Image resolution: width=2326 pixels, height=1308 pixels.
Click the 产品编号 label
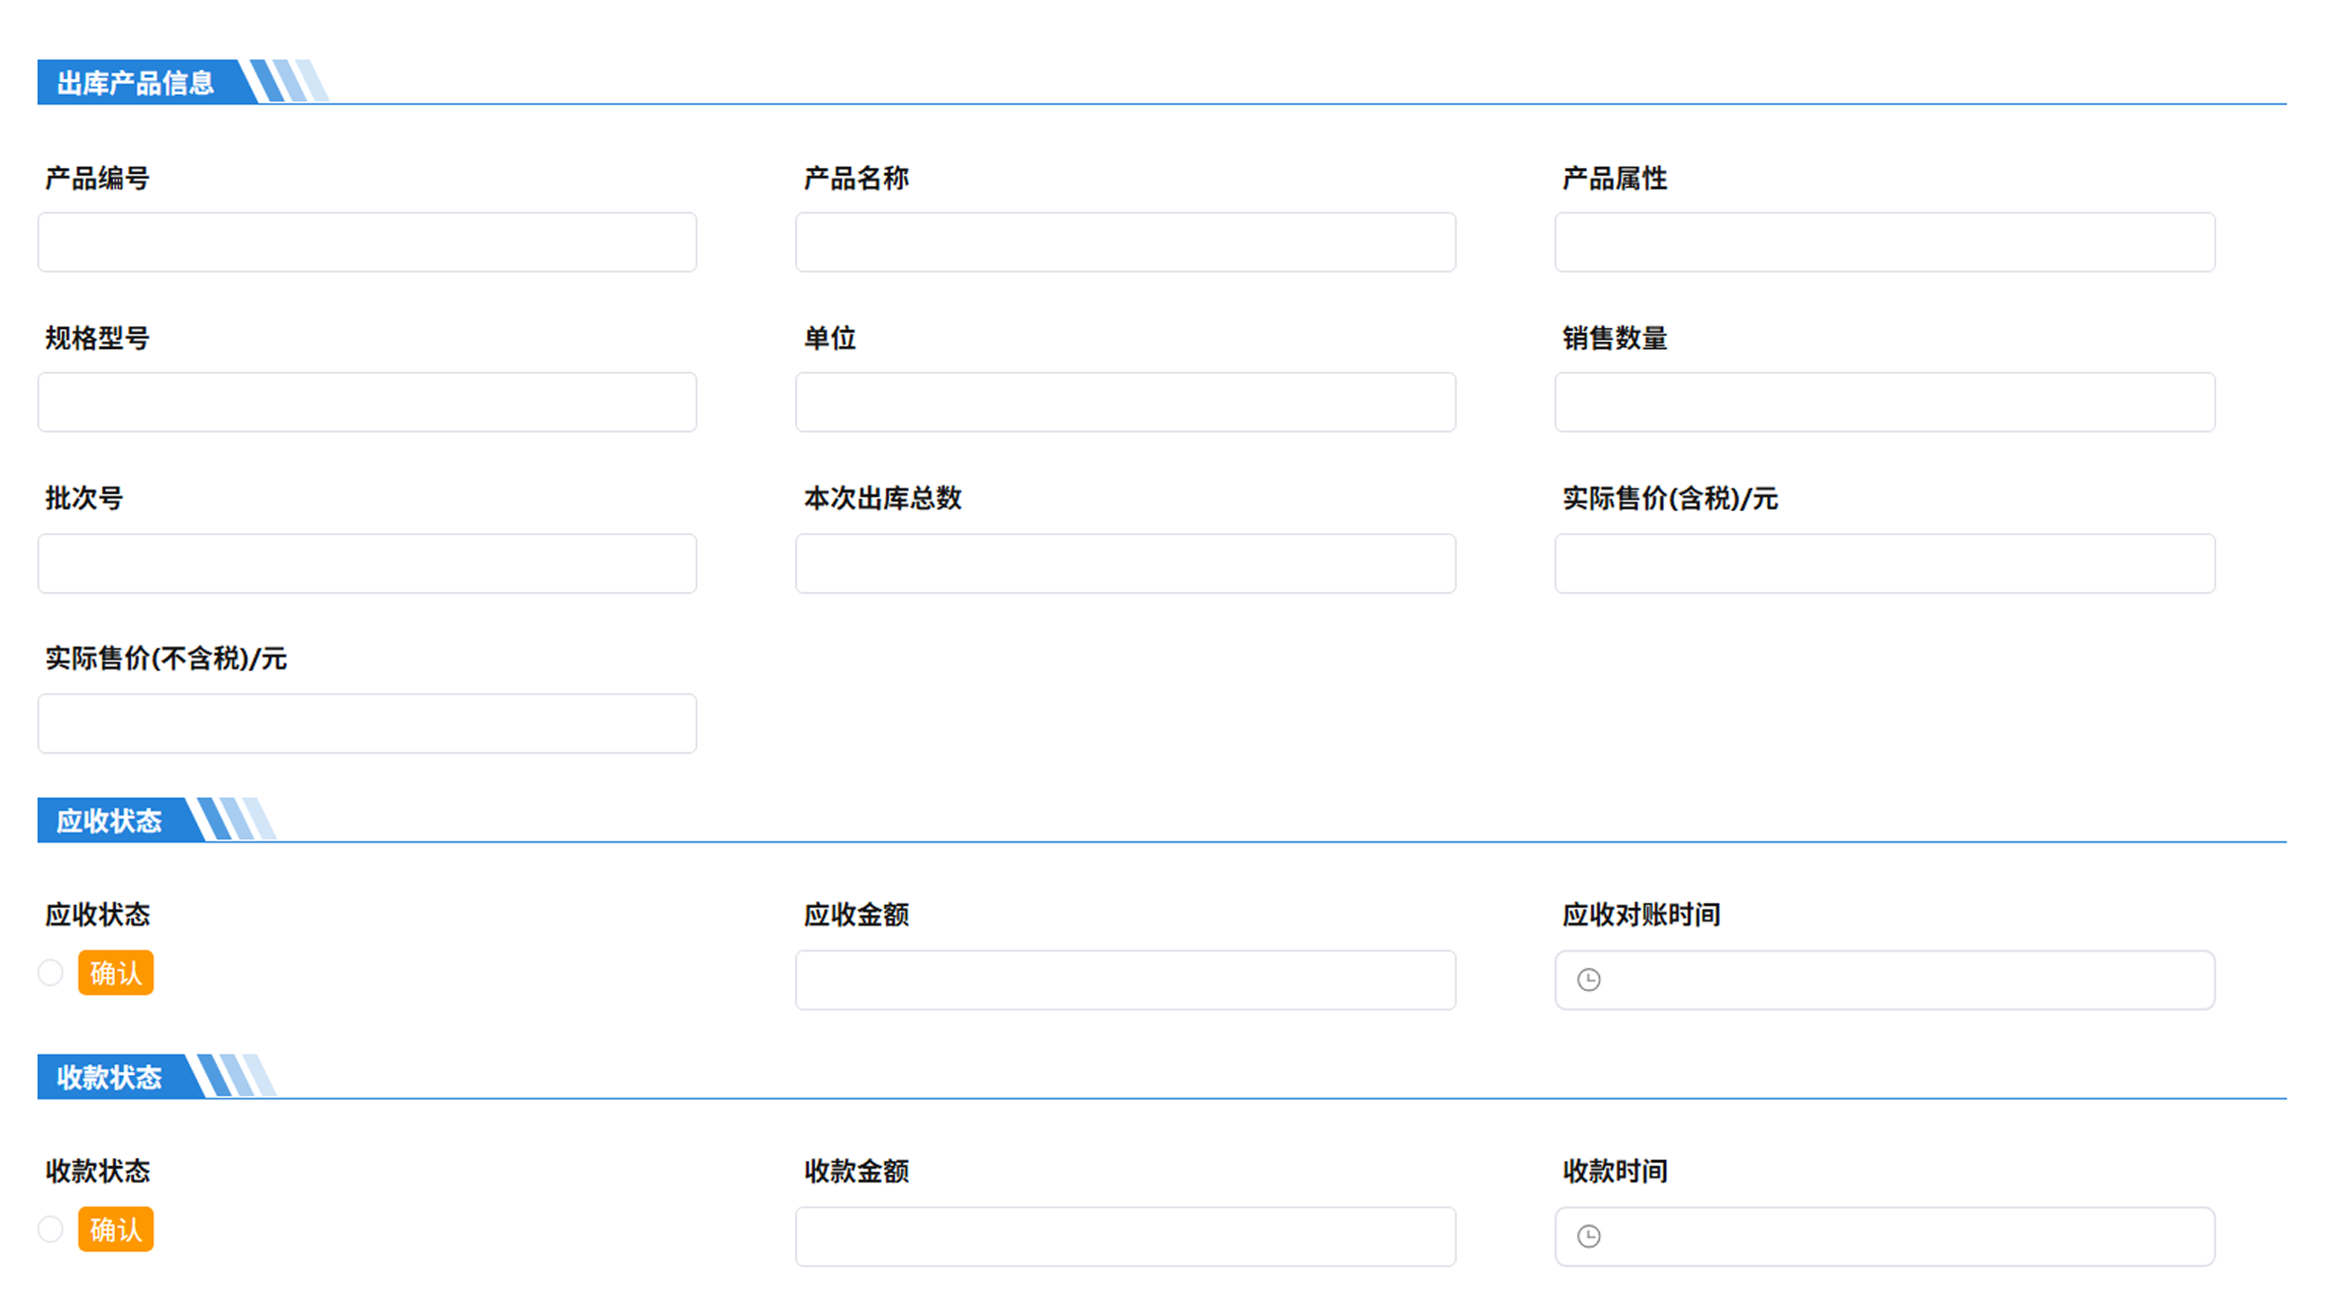click(98, 178)
